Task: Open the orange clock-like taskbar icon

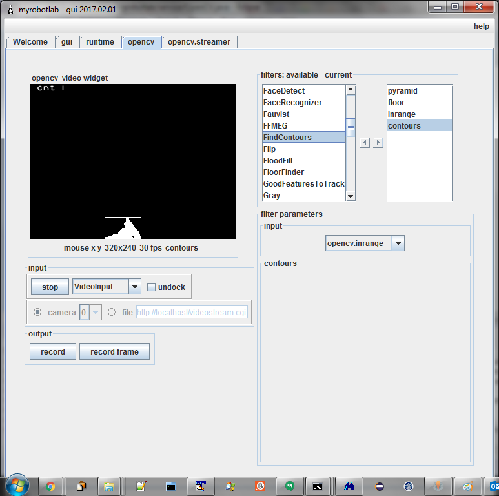Action: 260,486
